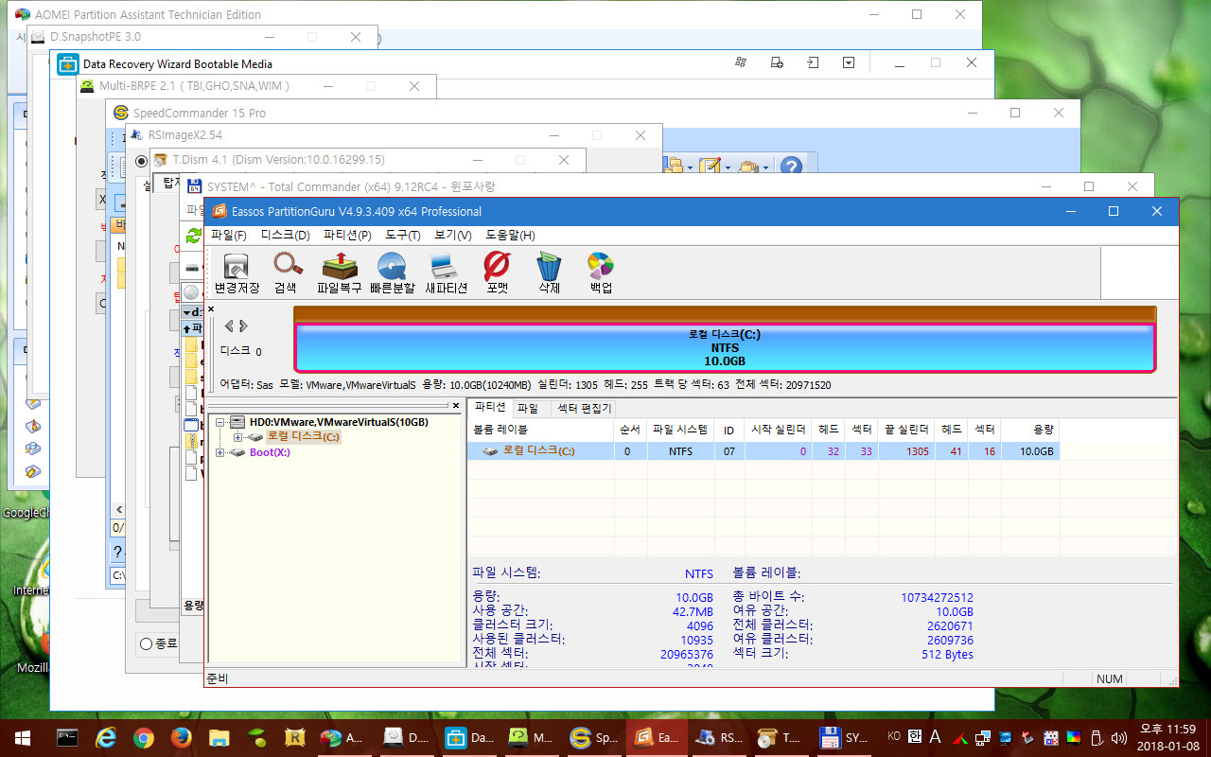The height and width of the screenshot is (757, 1211).
Task: Click the grid icon in Data Recovery Wizard titlebar
Action: (741, 62)
